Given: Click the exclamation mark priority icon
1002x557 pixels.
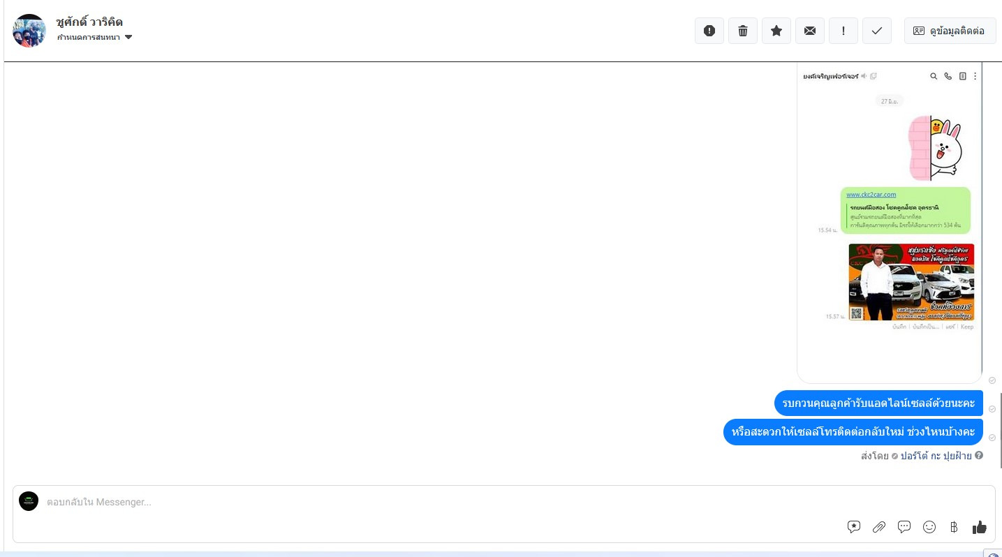Looking at the screenshot, I should (x=843, y=31).
